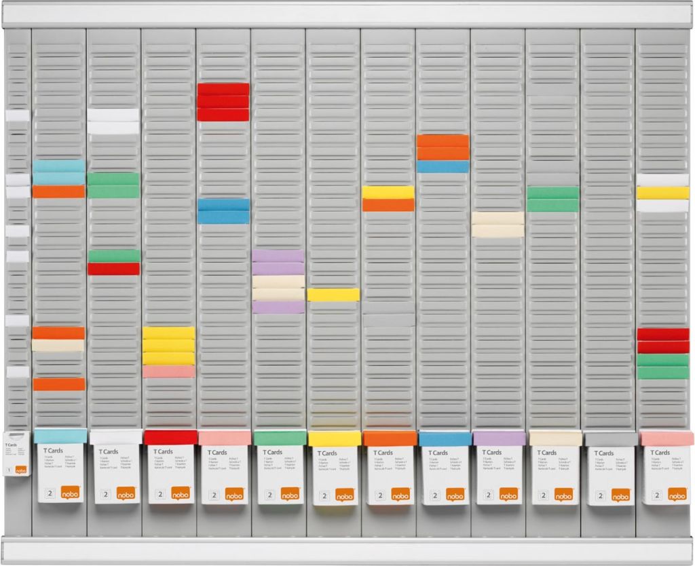Click the nobo logo on the red-topped pack
The image size is (695, 566).
180,493
